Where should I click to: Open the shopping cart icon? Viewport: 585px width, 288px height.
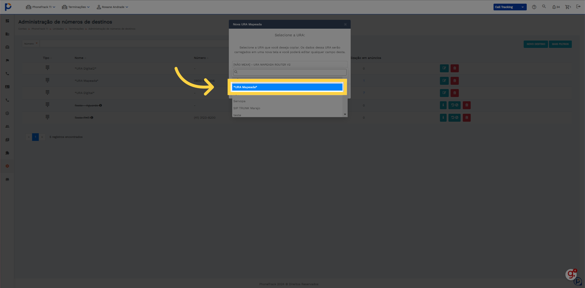[x=568, y=7]
